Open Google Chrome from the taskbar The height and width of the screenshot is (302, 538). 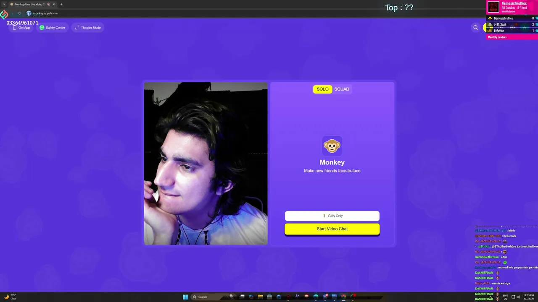pos(343,297)
